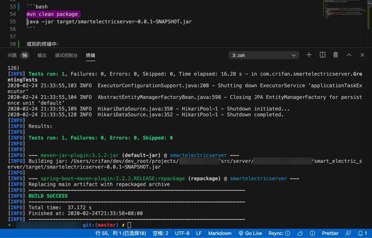Kill terminal with trash icon
Screen dimensions: 372x238
335,55
